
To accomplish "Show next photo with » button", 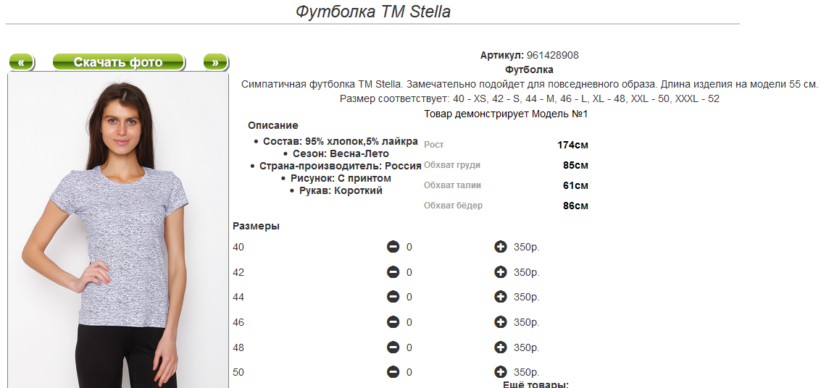I will (215, 62).
